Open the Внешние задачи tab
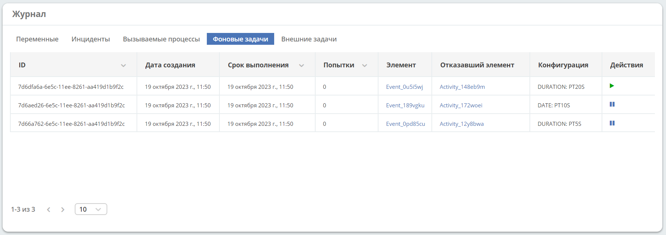Image resolution: width=666 pixels, height=235 pixels. 309,39
